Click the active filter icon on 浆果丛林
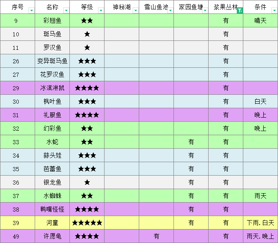278x243 pixels. click(240, 11)
